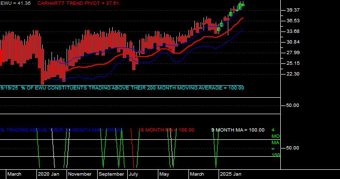Select the 36.53 price axis label

tap(293, 21)
